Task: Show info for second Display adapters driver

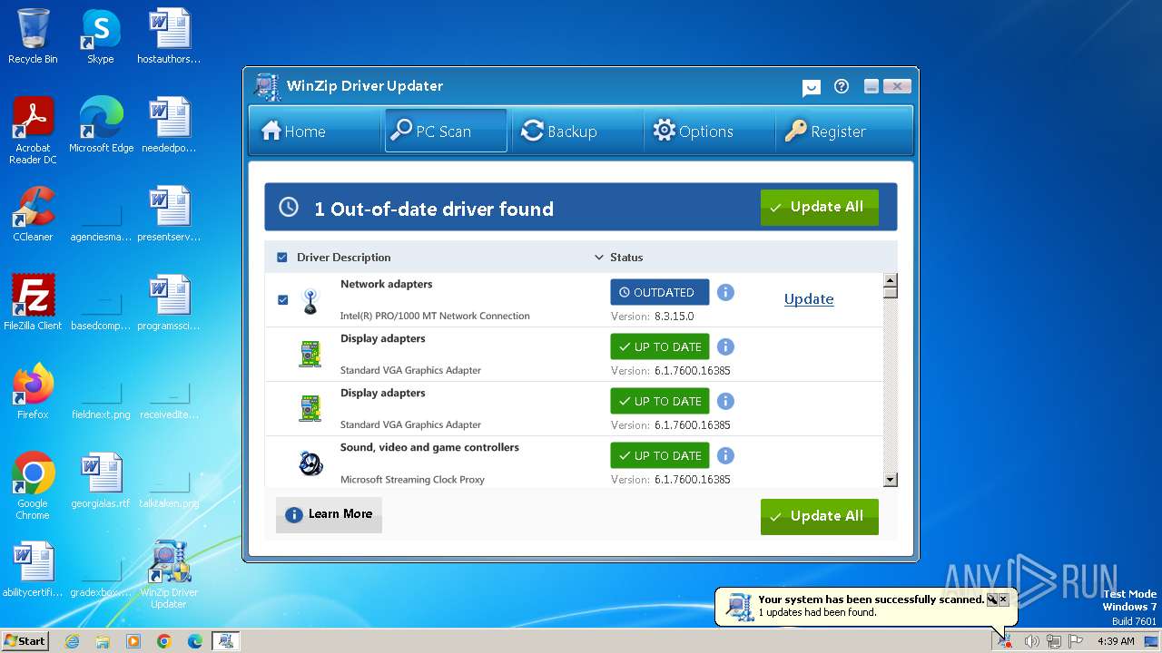Action: tap(725, 401)
